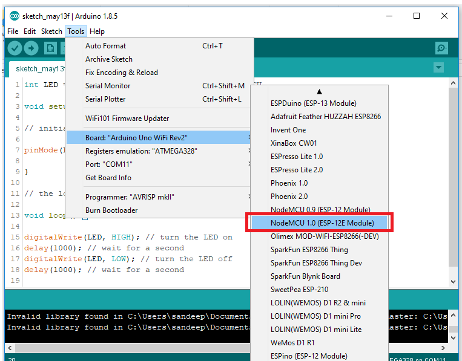This screenshot has height=361, width=462.
Task: Select ESPino (ESP-12 Module) board
Action: (319, 356)
